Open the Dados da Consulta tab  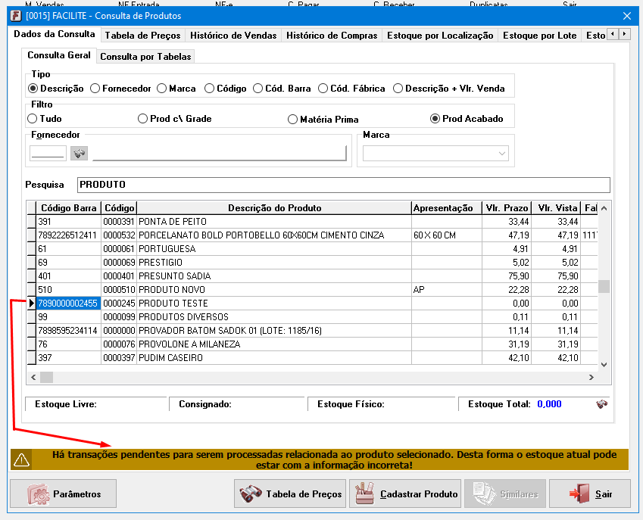click(55, 34)
